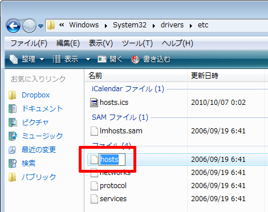Click the ミュージック sidebar icon

pos(13,136)
